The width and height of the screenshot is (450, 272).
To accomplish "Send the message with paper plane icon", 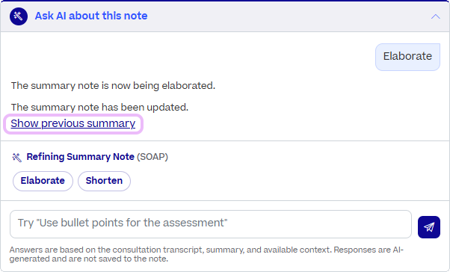I will coord(429,227).
